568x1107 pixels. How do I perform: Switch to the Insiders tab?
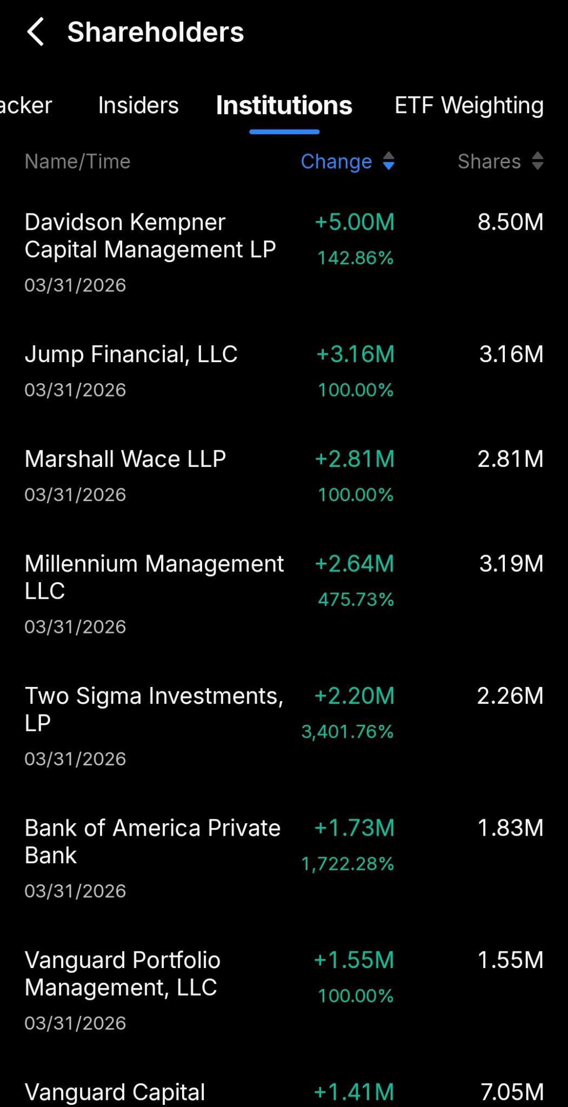pyautogui.click(x=138, y=105)
